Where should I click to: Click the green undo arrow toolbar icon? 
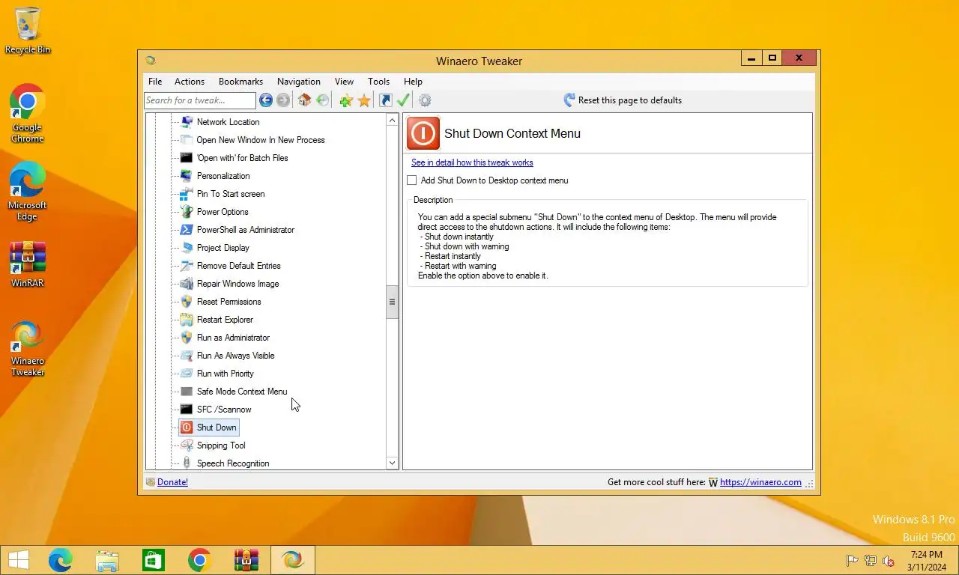[x=323, y=100]
